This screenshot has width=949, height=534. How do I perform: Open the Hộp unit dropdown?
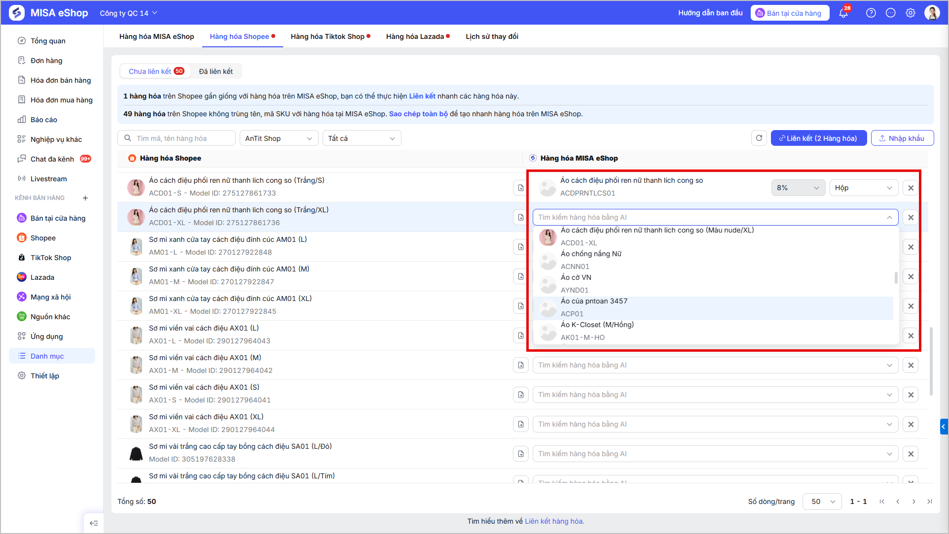pos(864,188)
